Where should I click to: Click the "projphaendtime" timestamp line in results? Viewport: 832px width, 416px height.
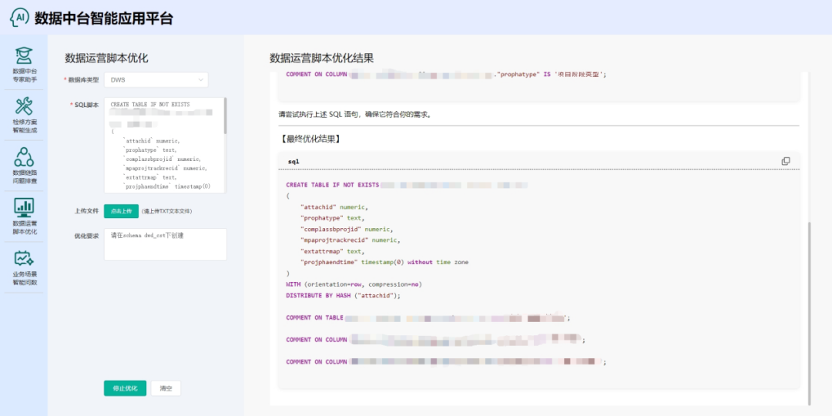[384, 263]
